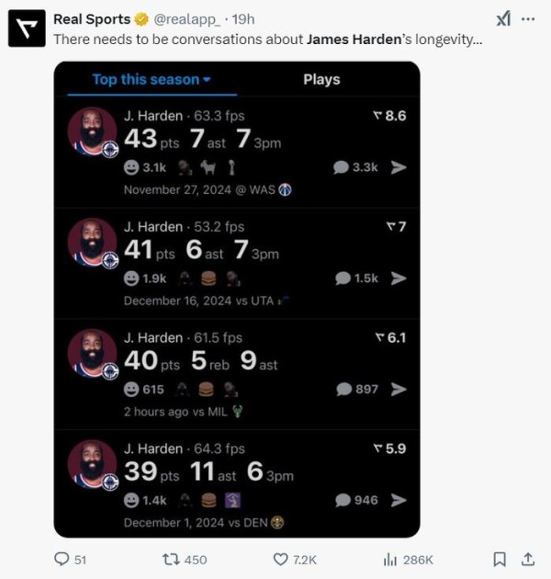551x579 pixels.
Task: Bookmark this Real Sports tweet
Action: pyautogui.click(x=500, y=560)
